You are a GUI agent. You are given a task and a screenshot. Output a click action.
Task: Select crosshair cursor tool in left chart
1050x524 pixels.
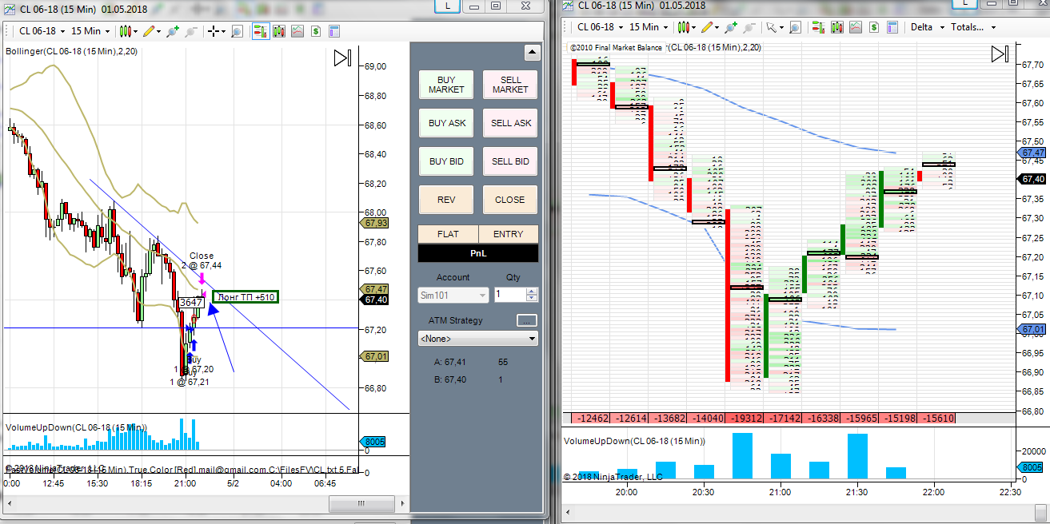pyautogui.click(x=217, y=31)
